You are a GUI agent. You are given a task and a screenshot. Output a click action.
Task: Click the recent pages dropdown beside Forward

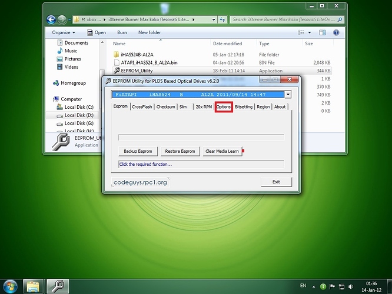coord(69,19)
